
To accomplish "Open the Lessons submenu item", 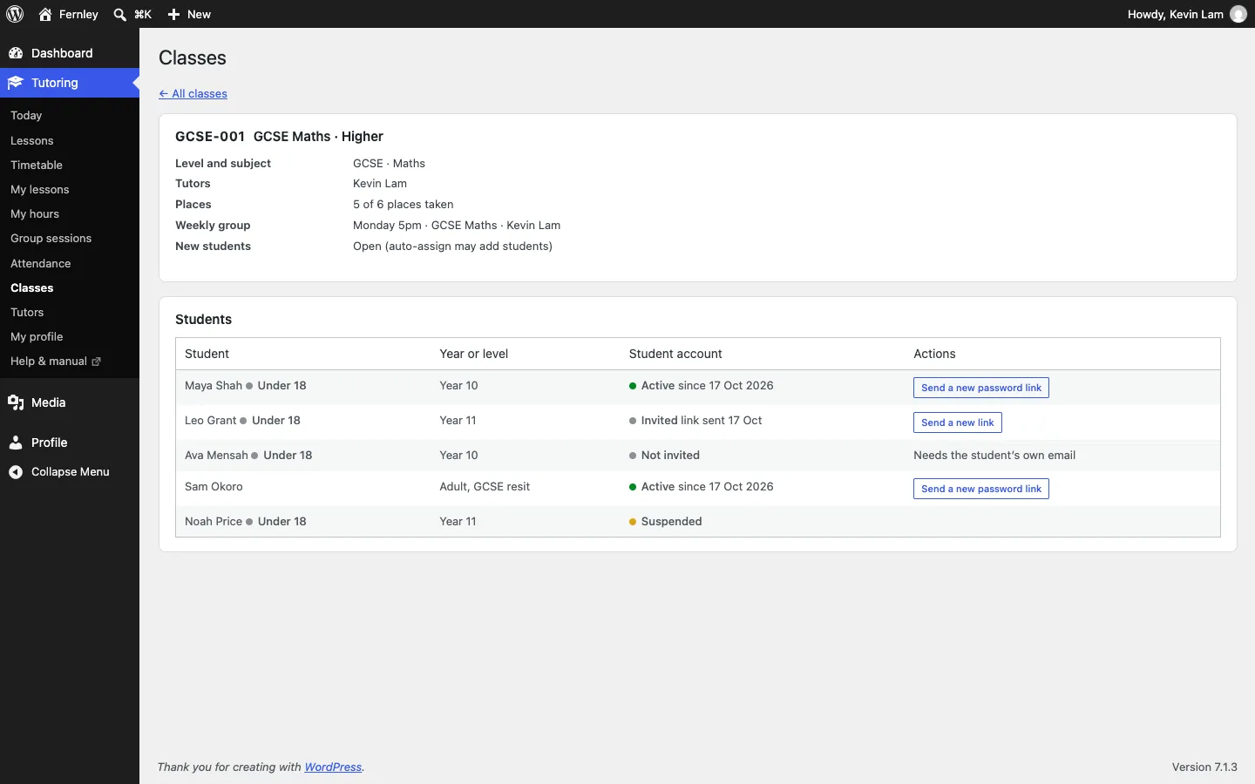I will 32,140.
